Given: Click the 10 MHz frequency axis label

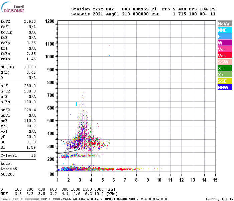Looking at the screenshot, I should coord(159,180).
